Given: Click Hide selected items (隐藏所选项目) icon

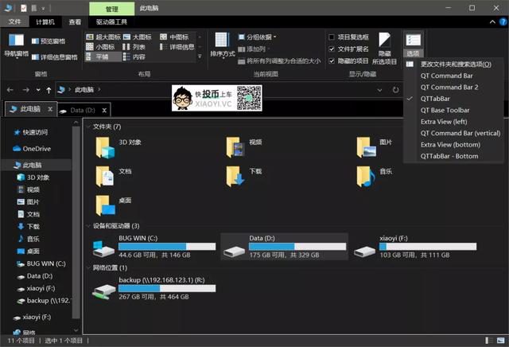Looking at the screenshot, I should [384, 48].
